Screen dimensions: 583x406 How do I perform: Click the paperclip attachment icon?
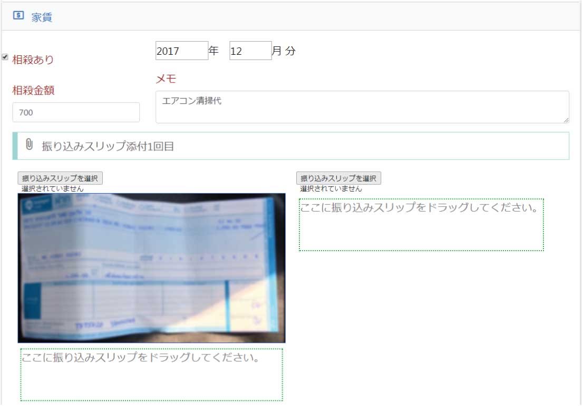(30, 145)
